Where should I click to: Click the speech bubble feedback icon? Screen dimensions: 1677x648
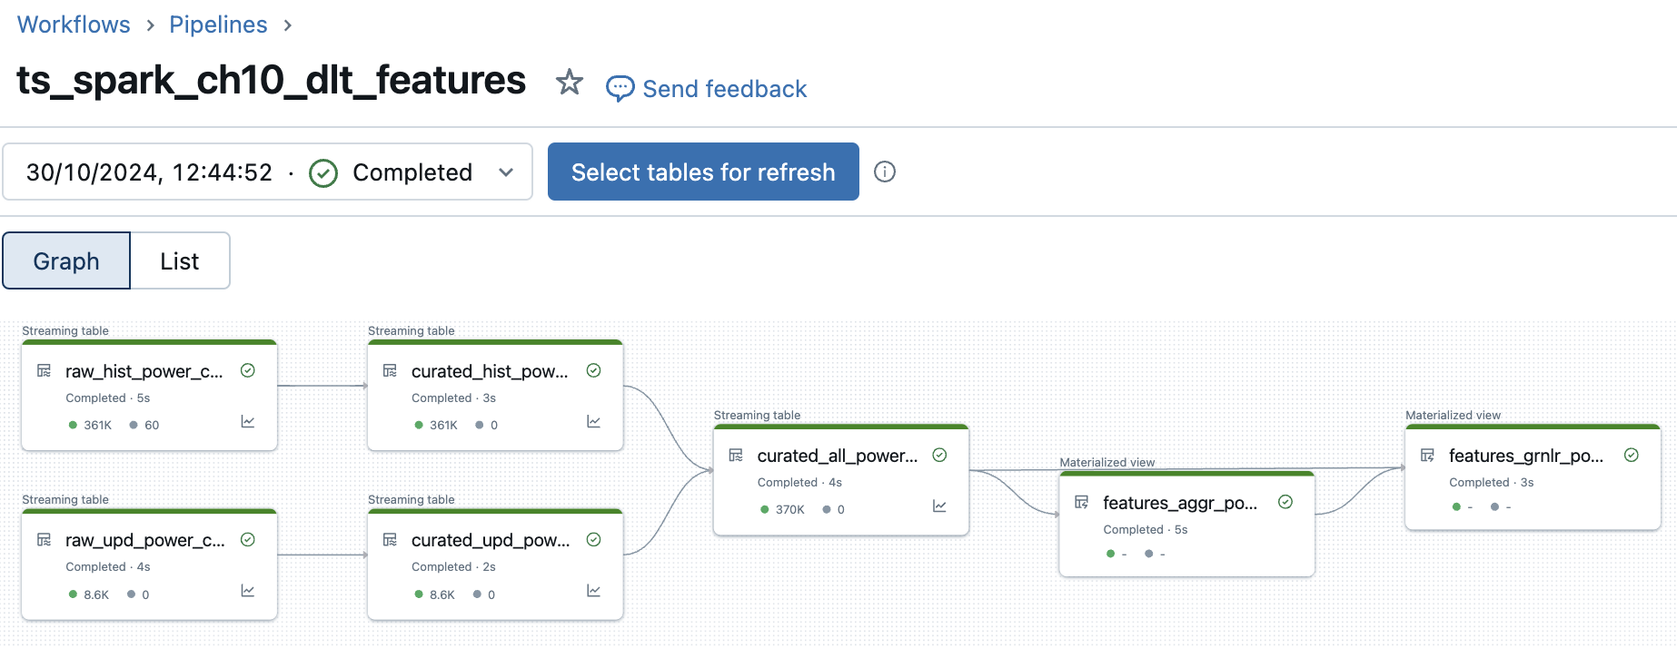(x=620, y=88)
